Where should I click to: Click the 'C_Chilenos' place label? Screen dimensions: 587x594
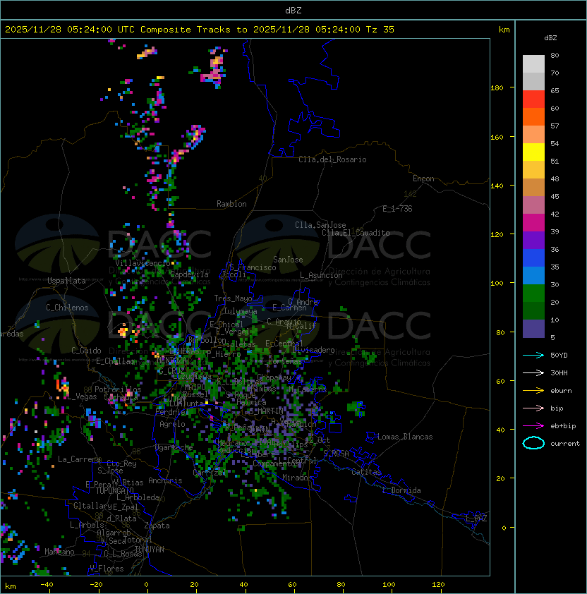tap(67, 308)
